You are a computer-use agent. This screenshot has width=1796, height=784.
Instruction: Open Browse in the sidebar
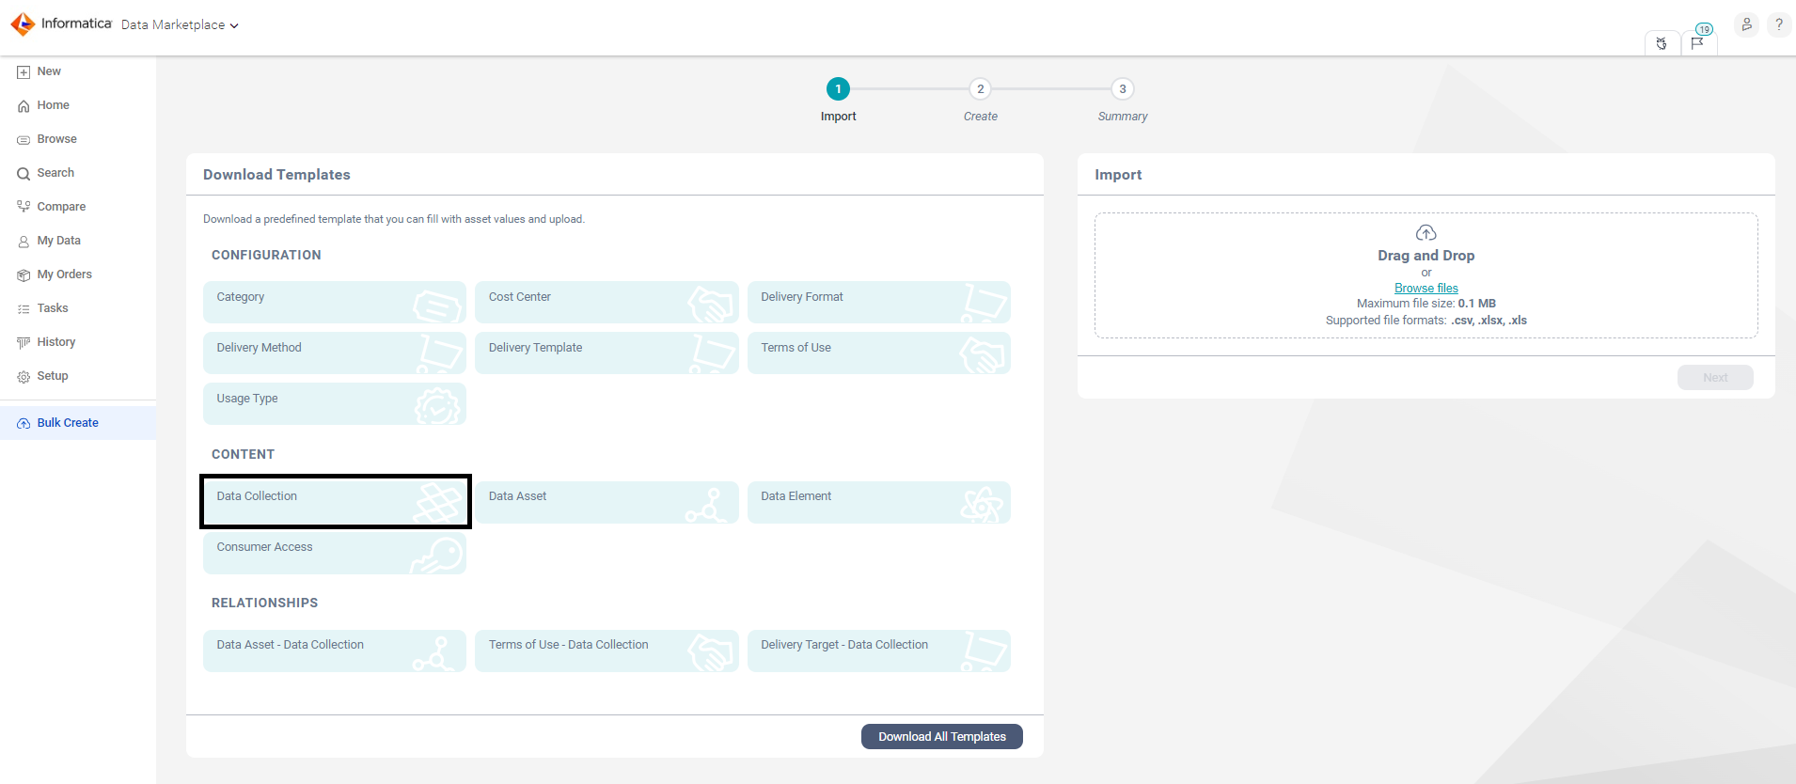[78, 139]
